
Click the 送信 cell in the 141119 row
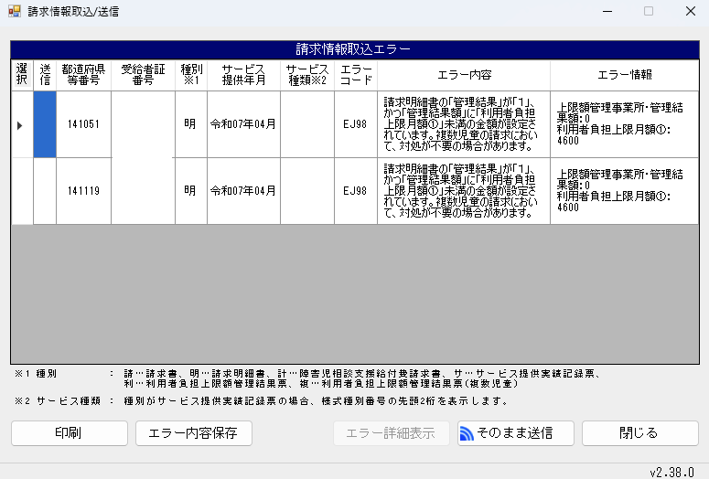coord(45,191)
